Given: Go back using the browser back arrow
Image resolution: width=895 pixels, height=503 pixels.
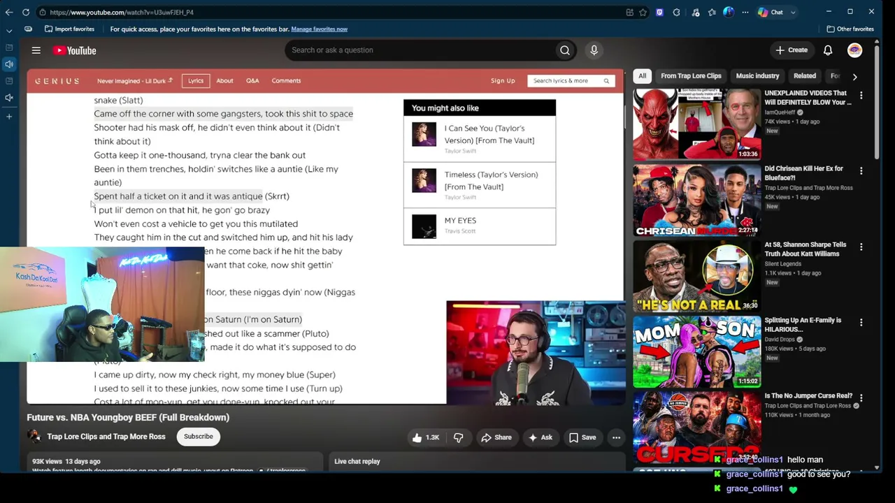Looking at the screenshot, I should tap(9, 12).
